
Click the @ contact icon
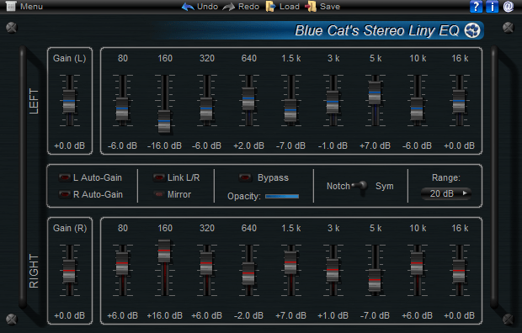[x=509, y=7]
